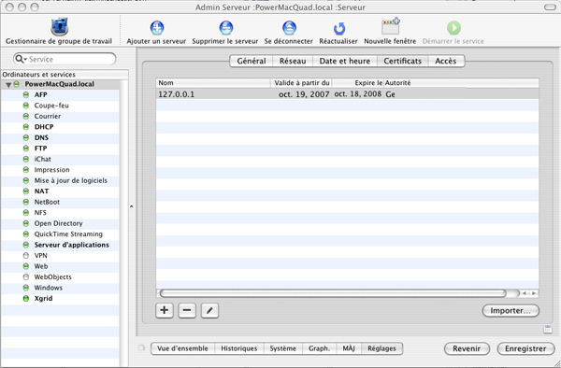Sort by Autorité column header

pos(461,83)
